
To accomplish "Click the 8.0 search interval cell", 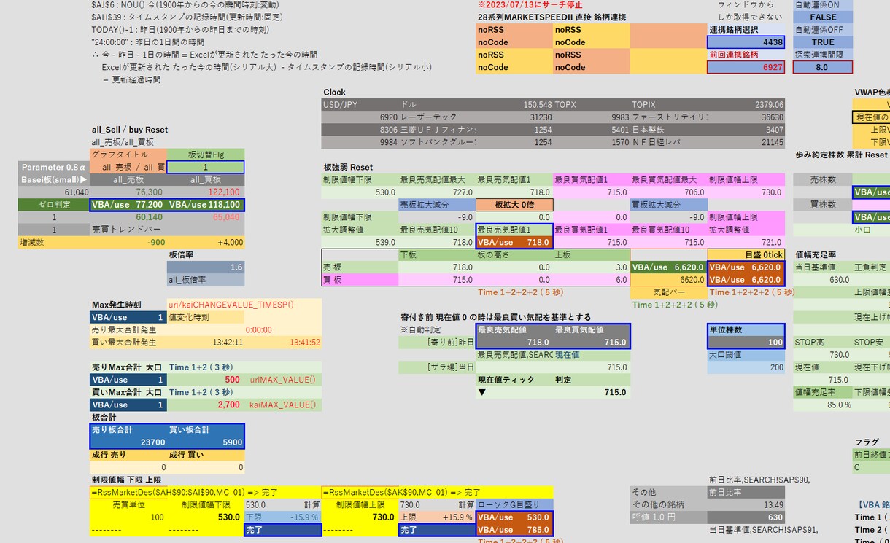I will 823,67.
